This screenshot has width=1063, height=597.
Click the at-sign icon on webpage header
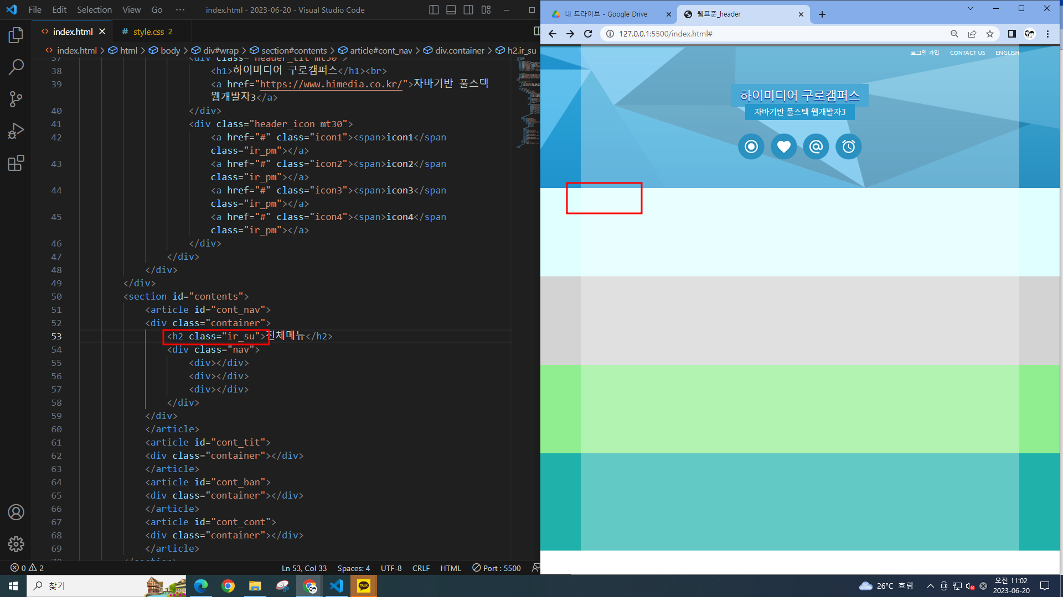816,146
